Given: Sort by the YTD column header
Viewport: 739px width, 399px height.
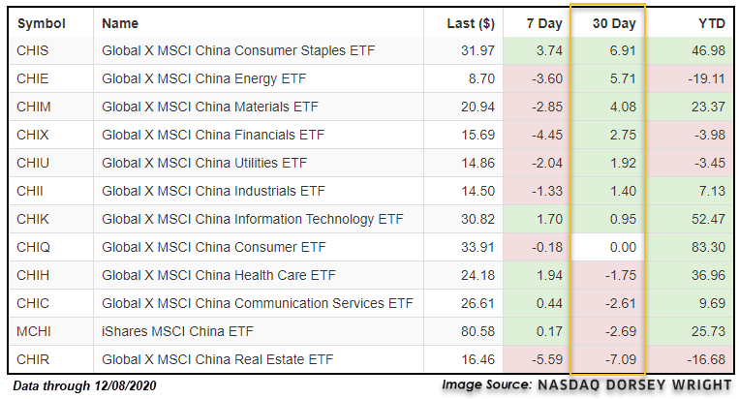Looking at the screenshot, I should tap(712, 23).
